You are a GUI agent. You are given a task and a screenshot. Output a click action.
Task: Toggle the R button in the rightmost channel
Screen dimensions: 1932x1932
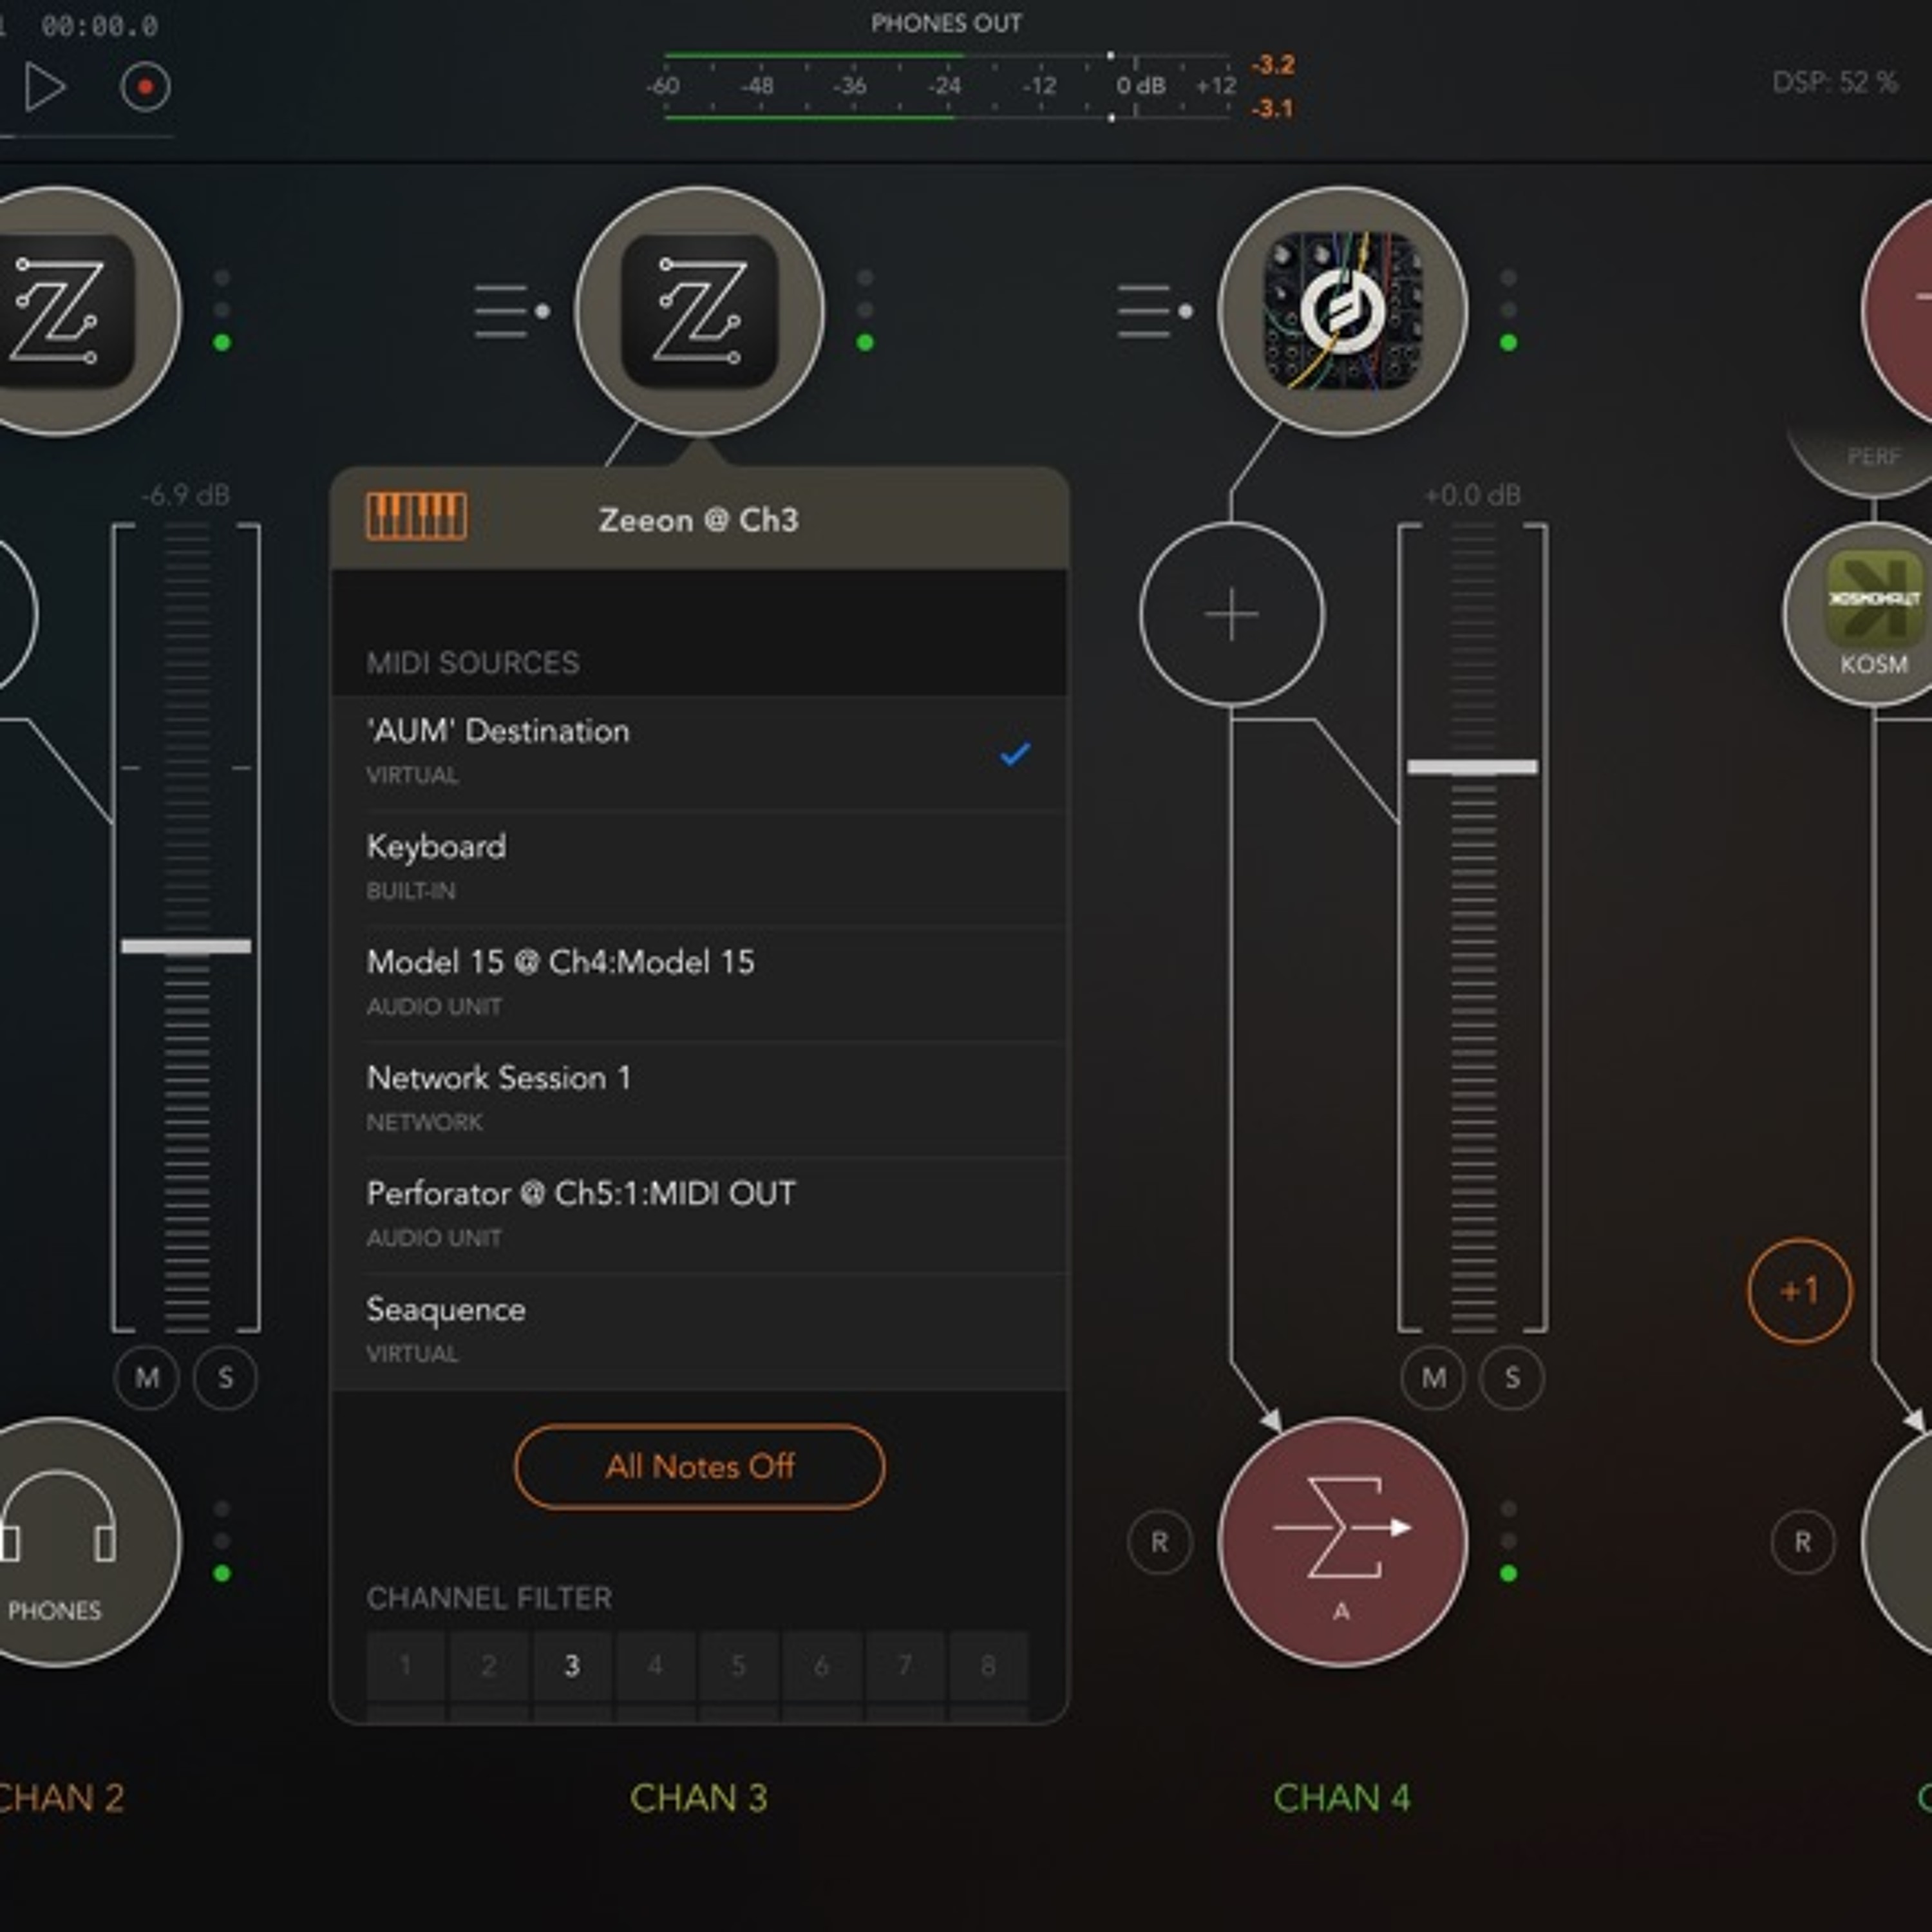click(1802, 1542)
